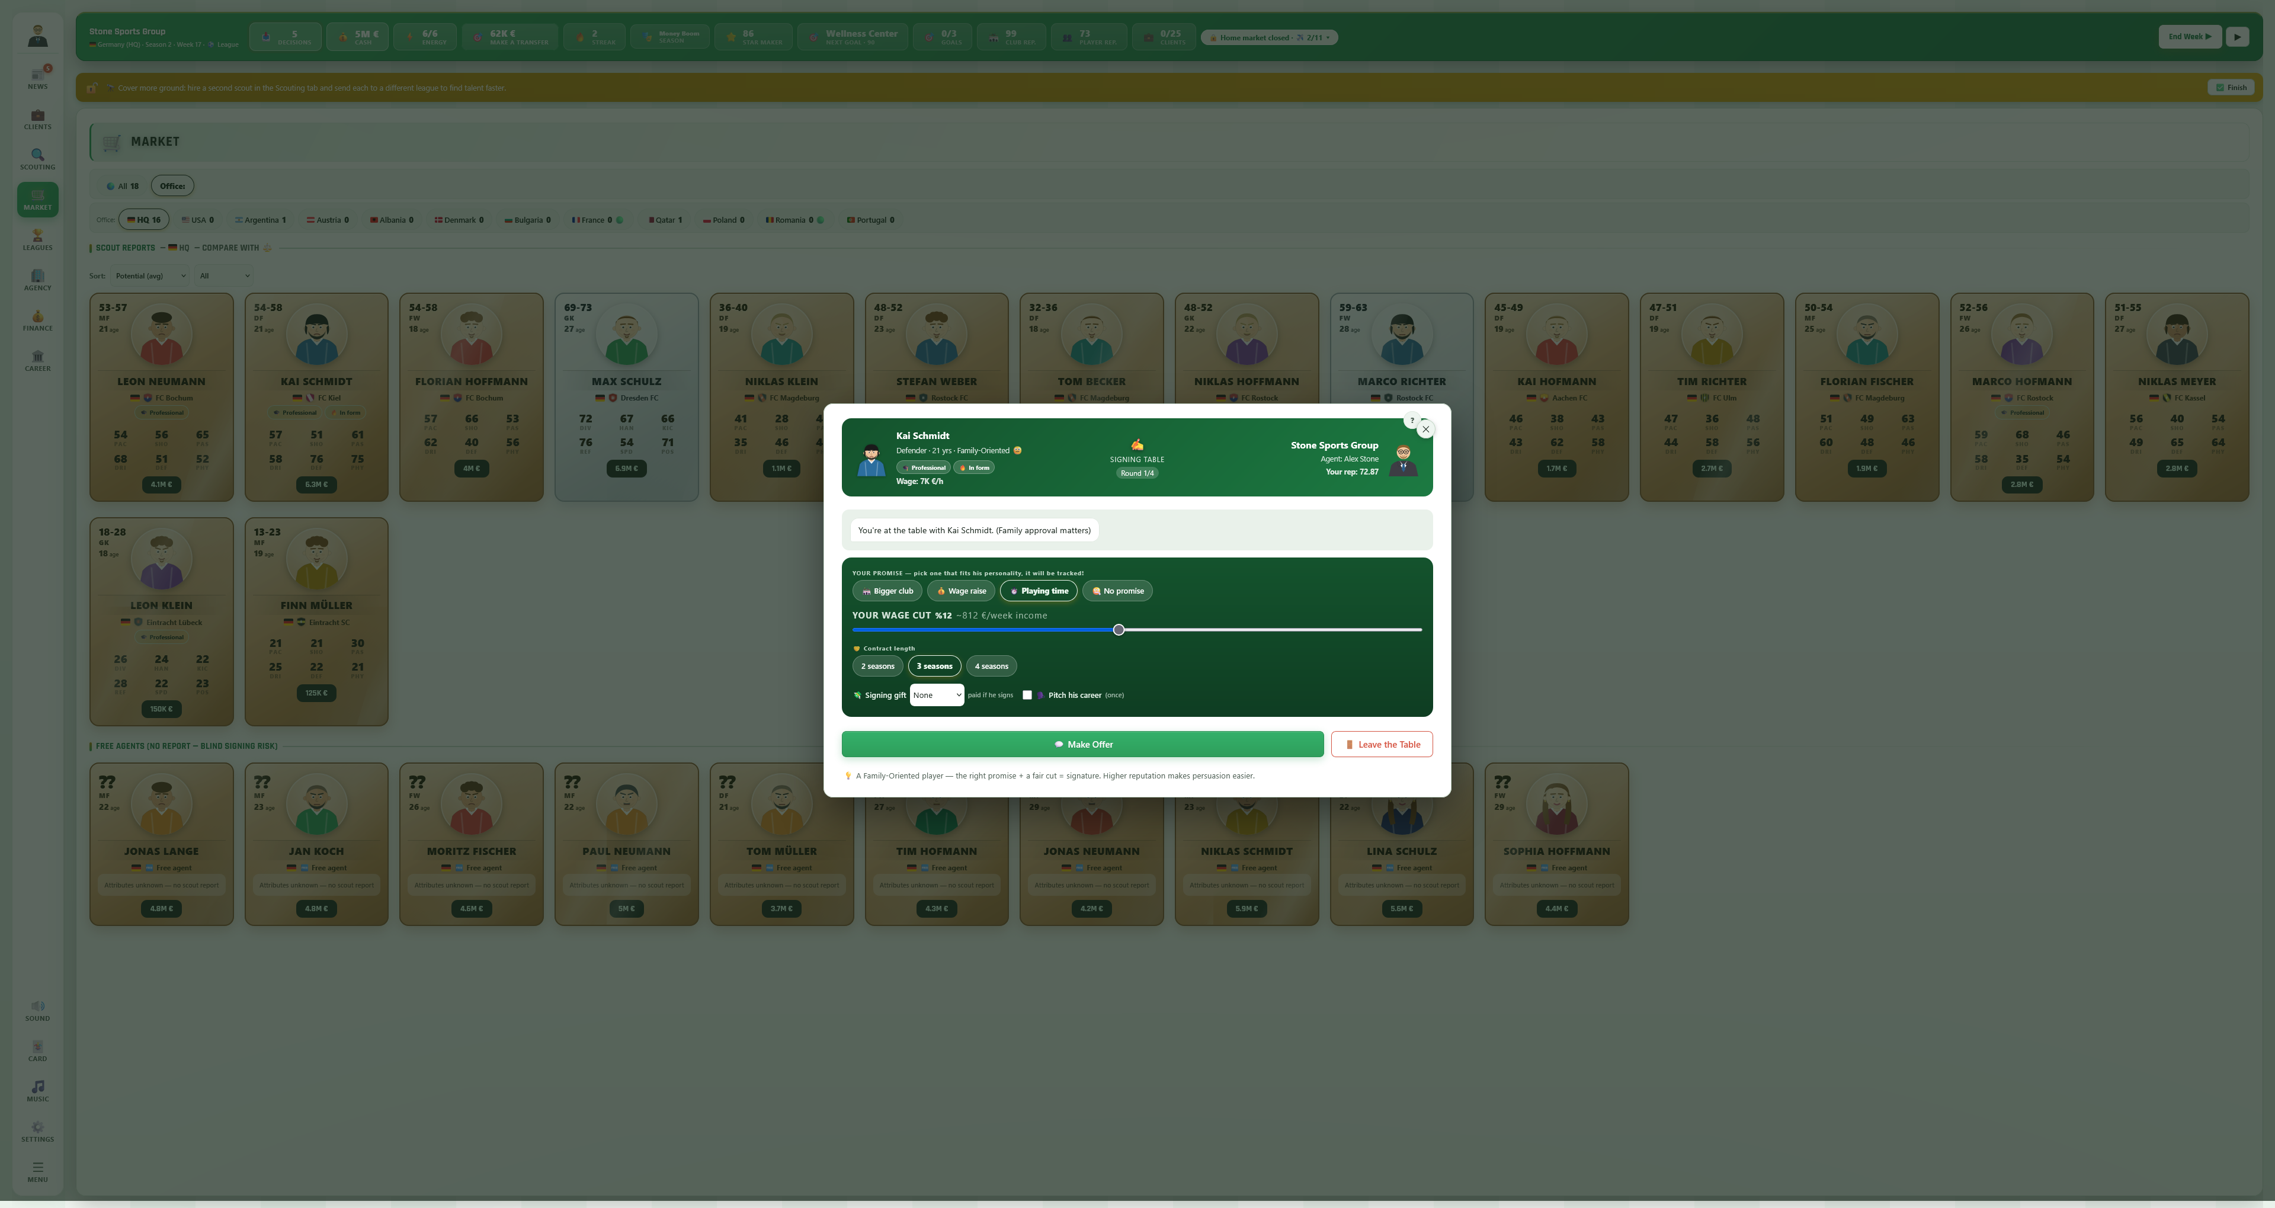
Task: Click Leon Neumann's 4.1M € price button
Action: (162, 484)
